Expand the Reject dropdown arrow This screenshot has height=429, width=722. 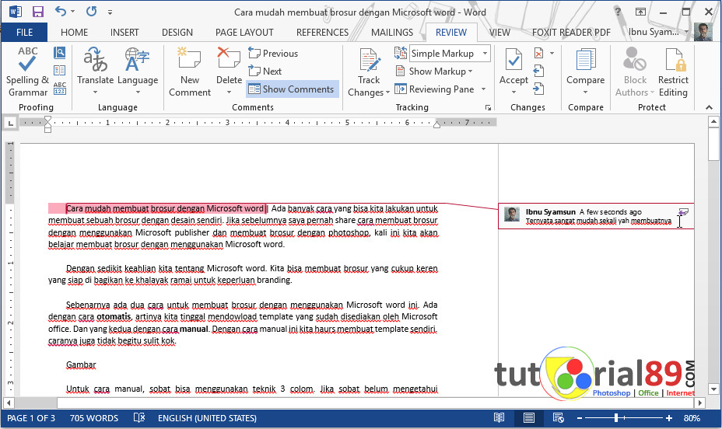click(552, 54)
